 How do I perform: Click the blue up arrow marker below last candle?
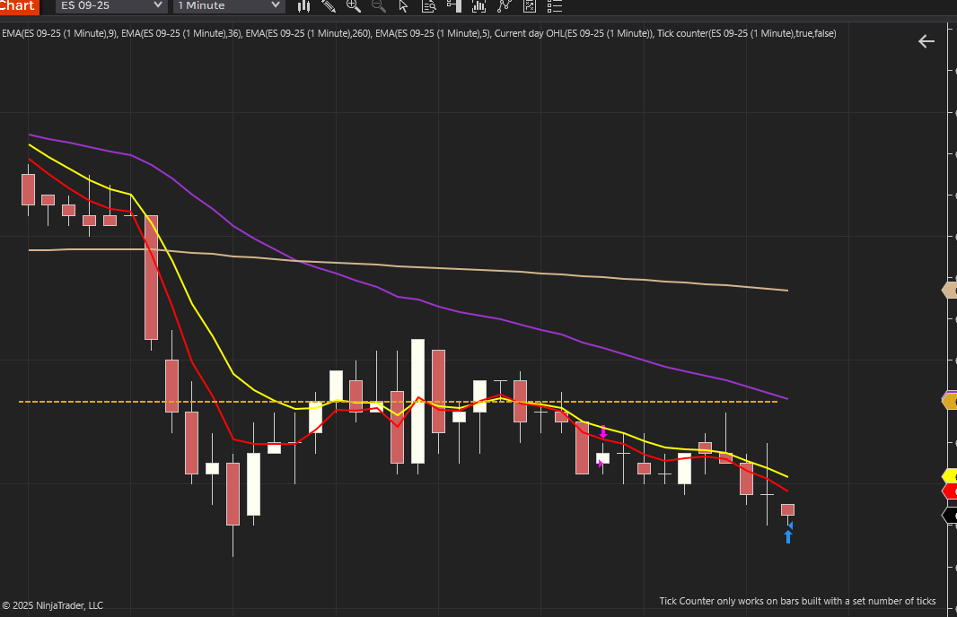click(x=788, y=536)
